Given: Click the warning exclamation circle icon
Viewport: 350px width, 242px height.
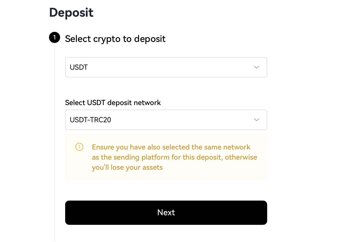Looking at the screenshot, I should coord(79,147).
